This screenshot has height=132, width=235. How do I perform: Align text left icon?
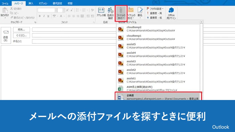(x=69, y=16)
